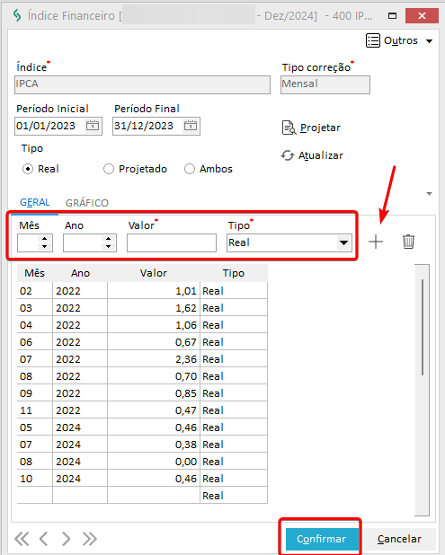Click the Cancelar button
The image size is (445, 555).
(399, 539)
